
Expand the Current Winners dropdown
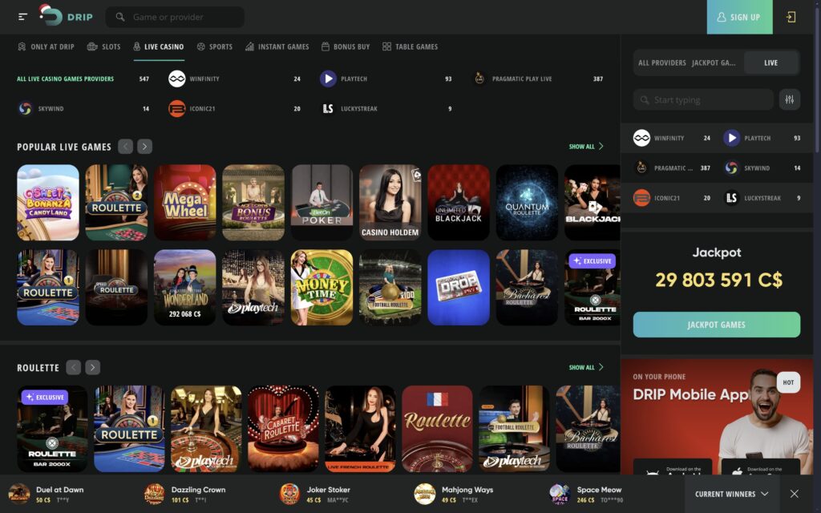(731, 494)
